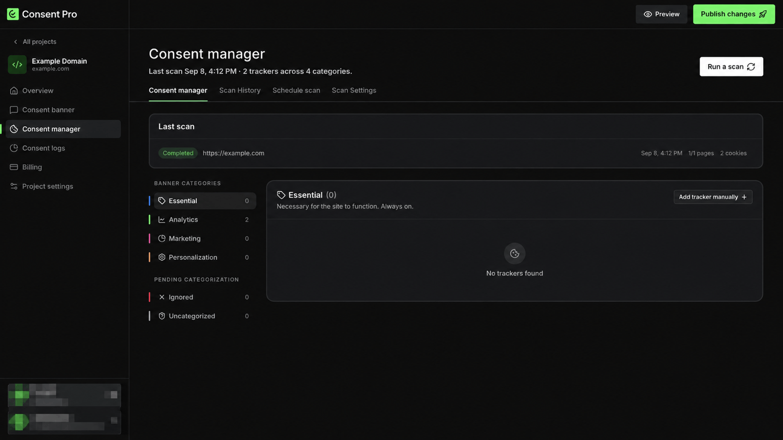This screenshot has height=440, width=783.
Task: Click the Consent banner chat icon
Action: pyautogui.click(x=14, y=110)
